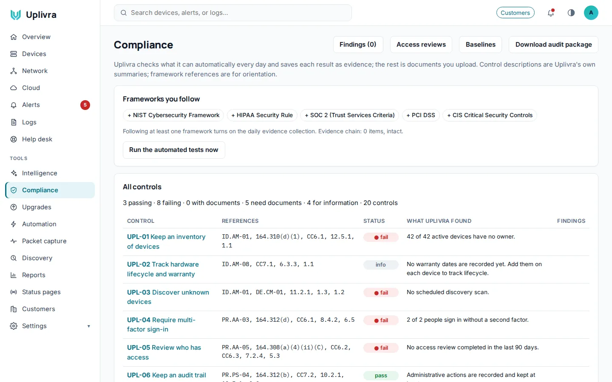Select the Status pages broadcast icon
Image resolution: width=612 pixels, height=382 pixels.
(14, 292)
